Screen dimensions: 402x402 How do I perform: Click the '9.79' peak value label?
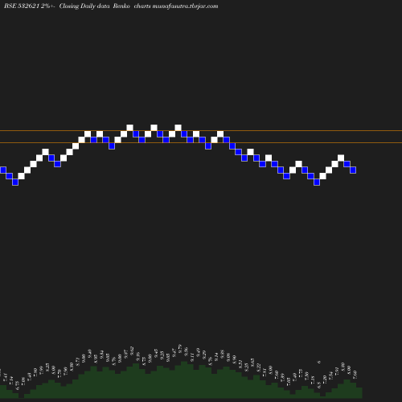click(x=180, y=348)
